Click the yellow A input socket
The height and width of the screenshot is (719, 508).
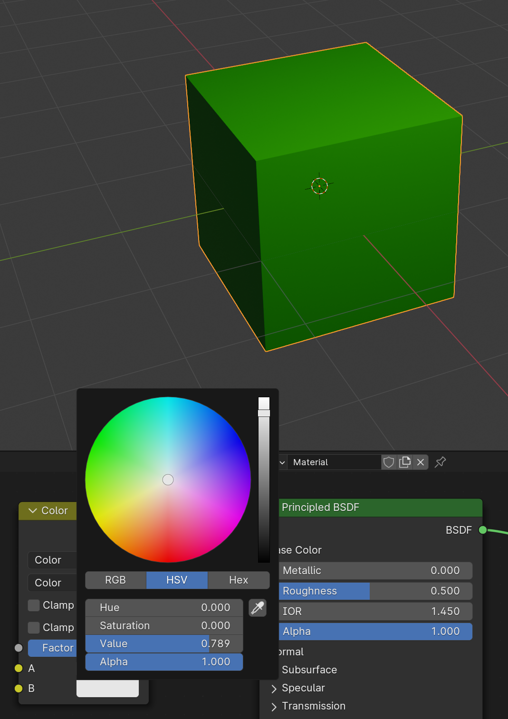pos(19,668)
